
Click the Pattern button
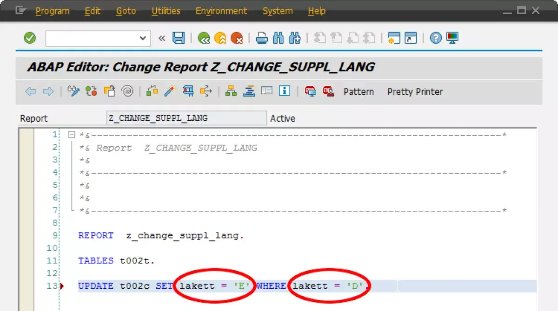pos(359,92)
